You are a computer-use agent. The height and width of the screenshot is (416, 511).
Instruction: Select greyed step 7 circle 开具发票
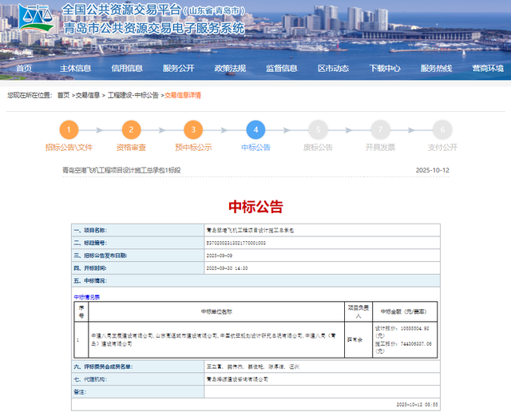379,130
